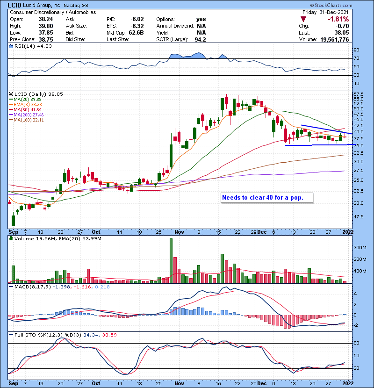
Task: Click the MACD histogram value 0.218
Action: 102,287
